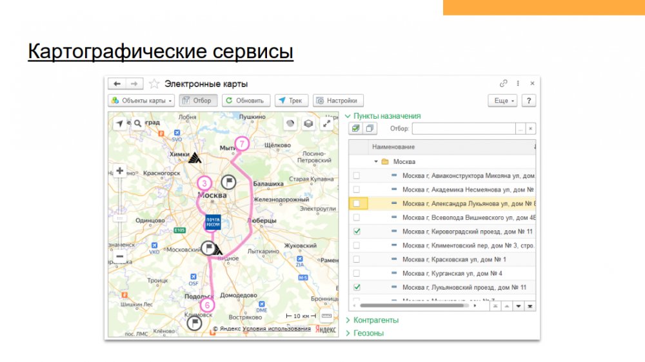The height and width of the screenshot is (362, 645).
Task: Expand the Контрагенты section
Action: click(373, 320)
